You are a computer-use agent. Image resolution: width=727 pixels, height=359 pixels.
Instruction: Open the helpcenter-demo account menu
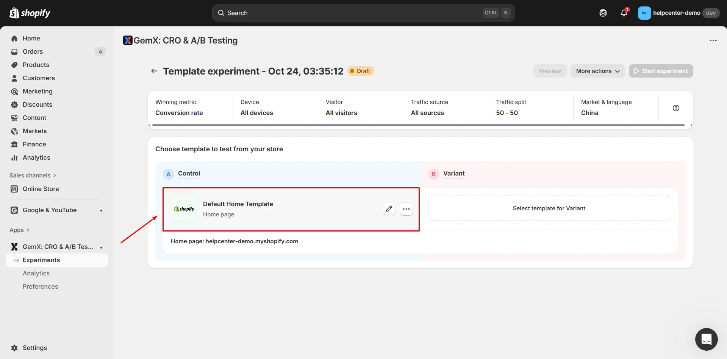(x=678, y=13)
